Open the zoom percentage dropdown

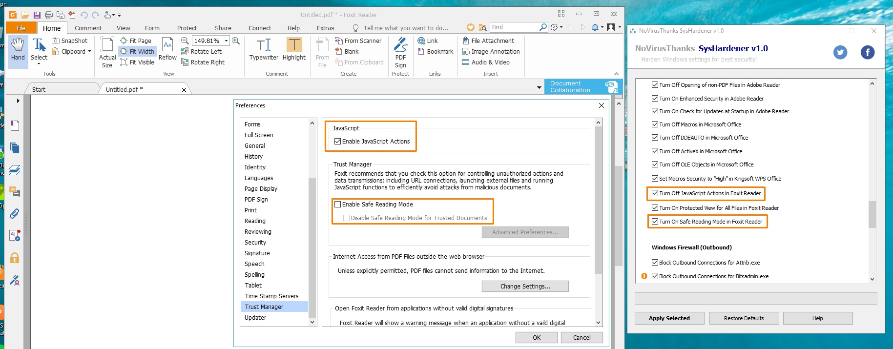[227, 41]
